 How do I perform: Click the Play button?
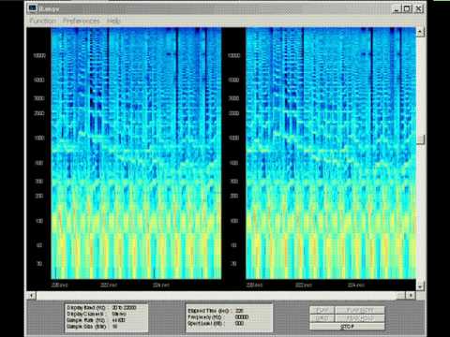(322, 310)
